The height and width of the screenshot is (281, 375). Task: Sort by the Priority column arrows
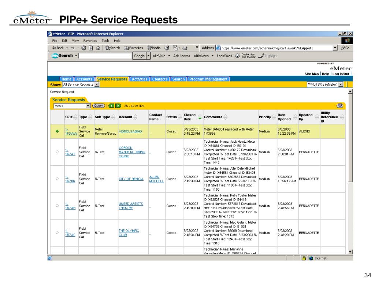(x=274, y=117)
